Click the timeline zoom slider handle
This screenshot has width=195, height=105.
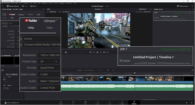[108, 70]
